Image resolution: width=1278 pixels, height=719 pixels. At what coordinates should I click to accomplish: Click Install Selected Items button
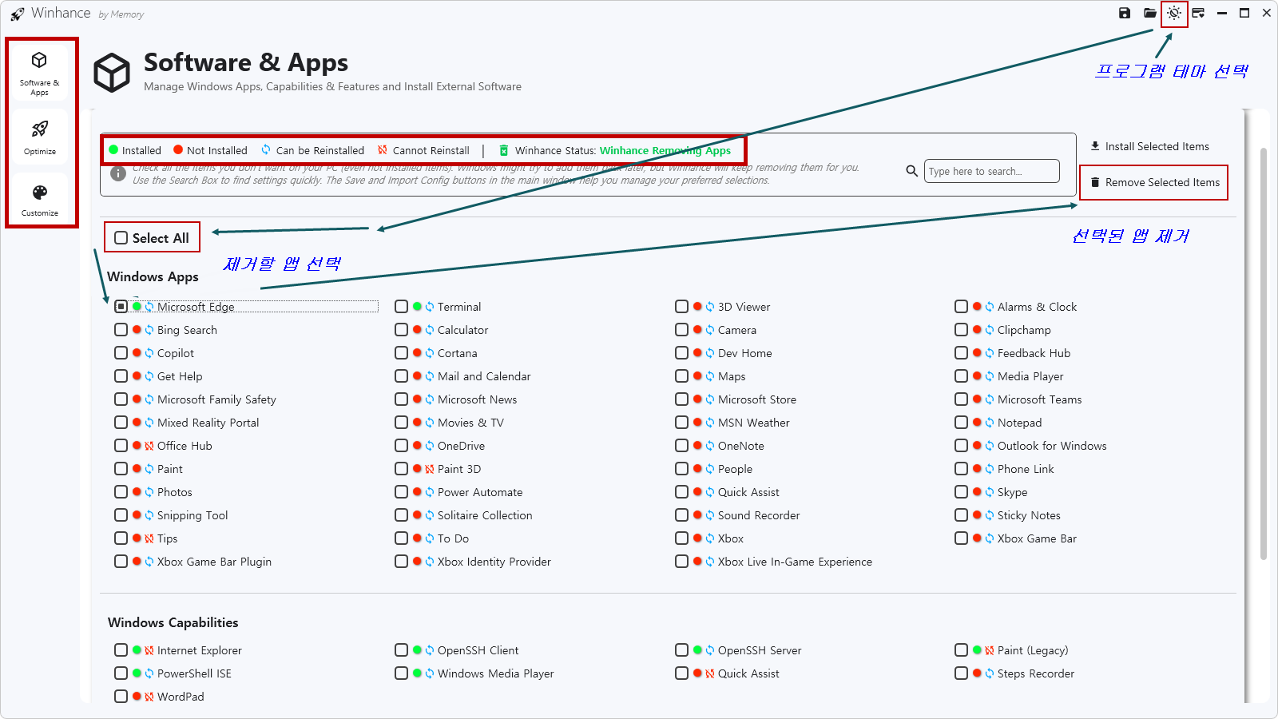[1149, 146]
